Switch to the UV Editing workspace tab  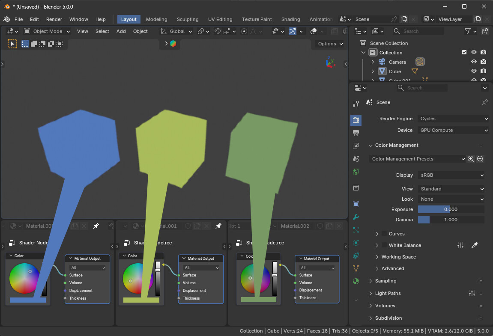point(220,19)
